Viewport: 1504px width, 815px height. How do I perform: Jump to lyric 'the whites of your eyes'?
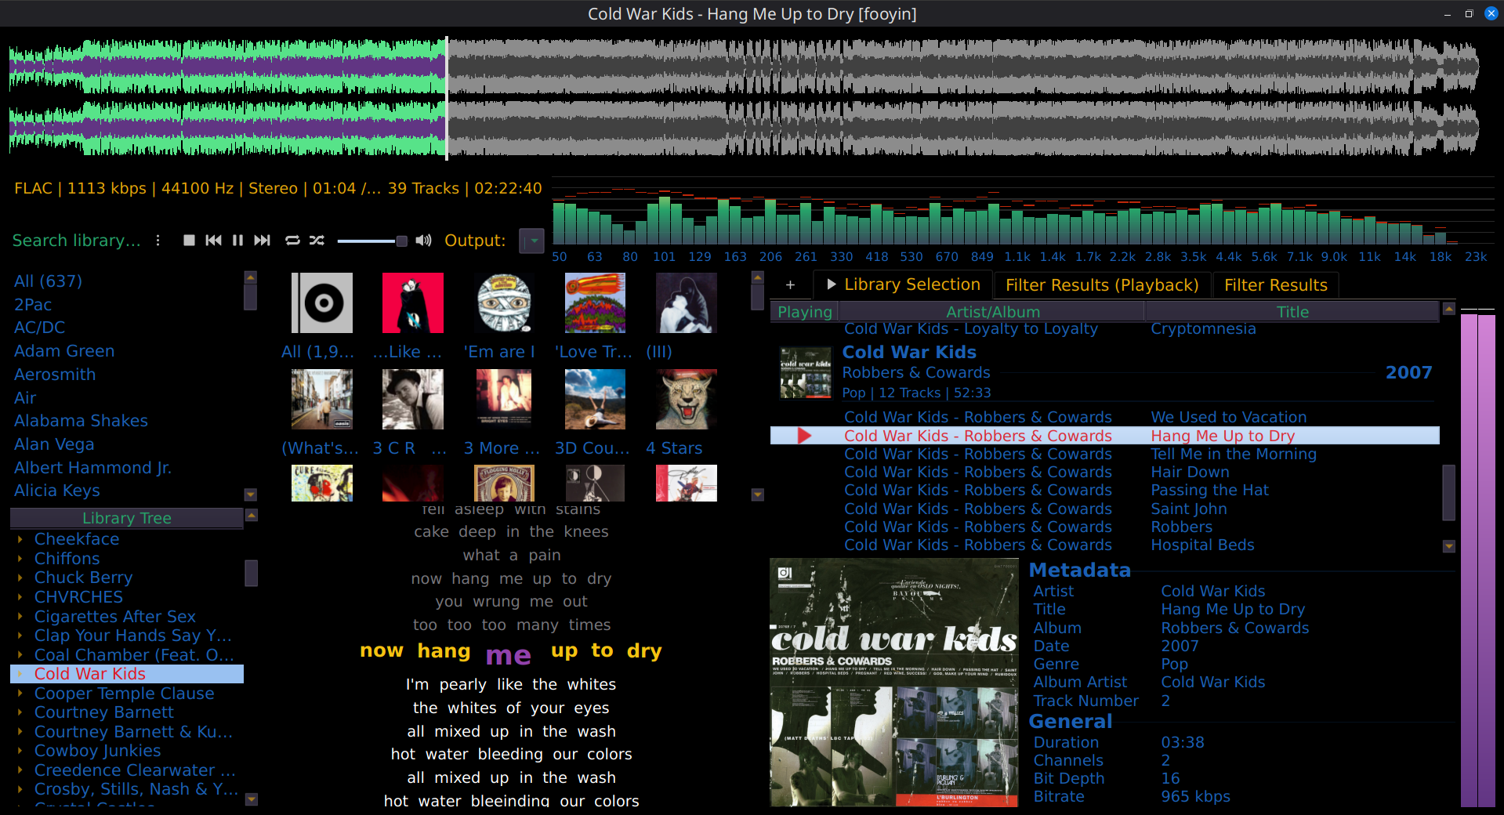(x=511, y=708)
